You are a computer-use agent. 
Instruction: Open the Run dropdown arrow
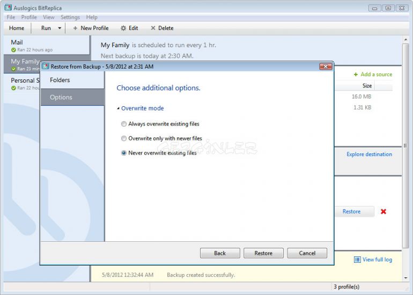tap(60, 28)
